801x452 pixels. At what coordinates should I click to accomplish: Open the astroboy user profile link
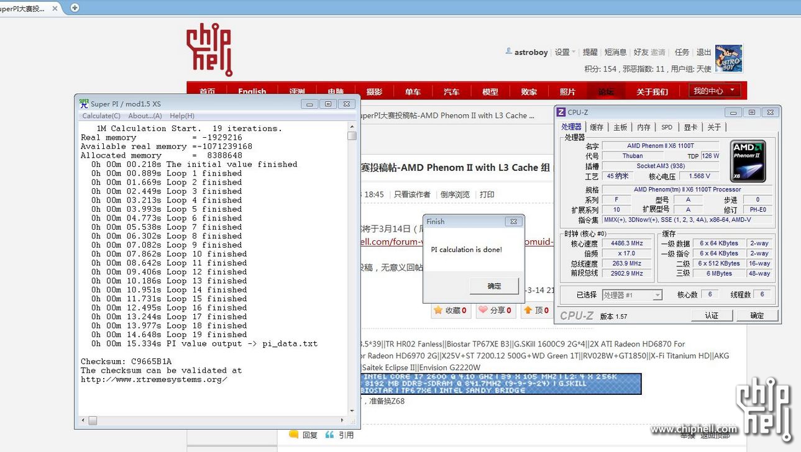(x=531, y=52)
